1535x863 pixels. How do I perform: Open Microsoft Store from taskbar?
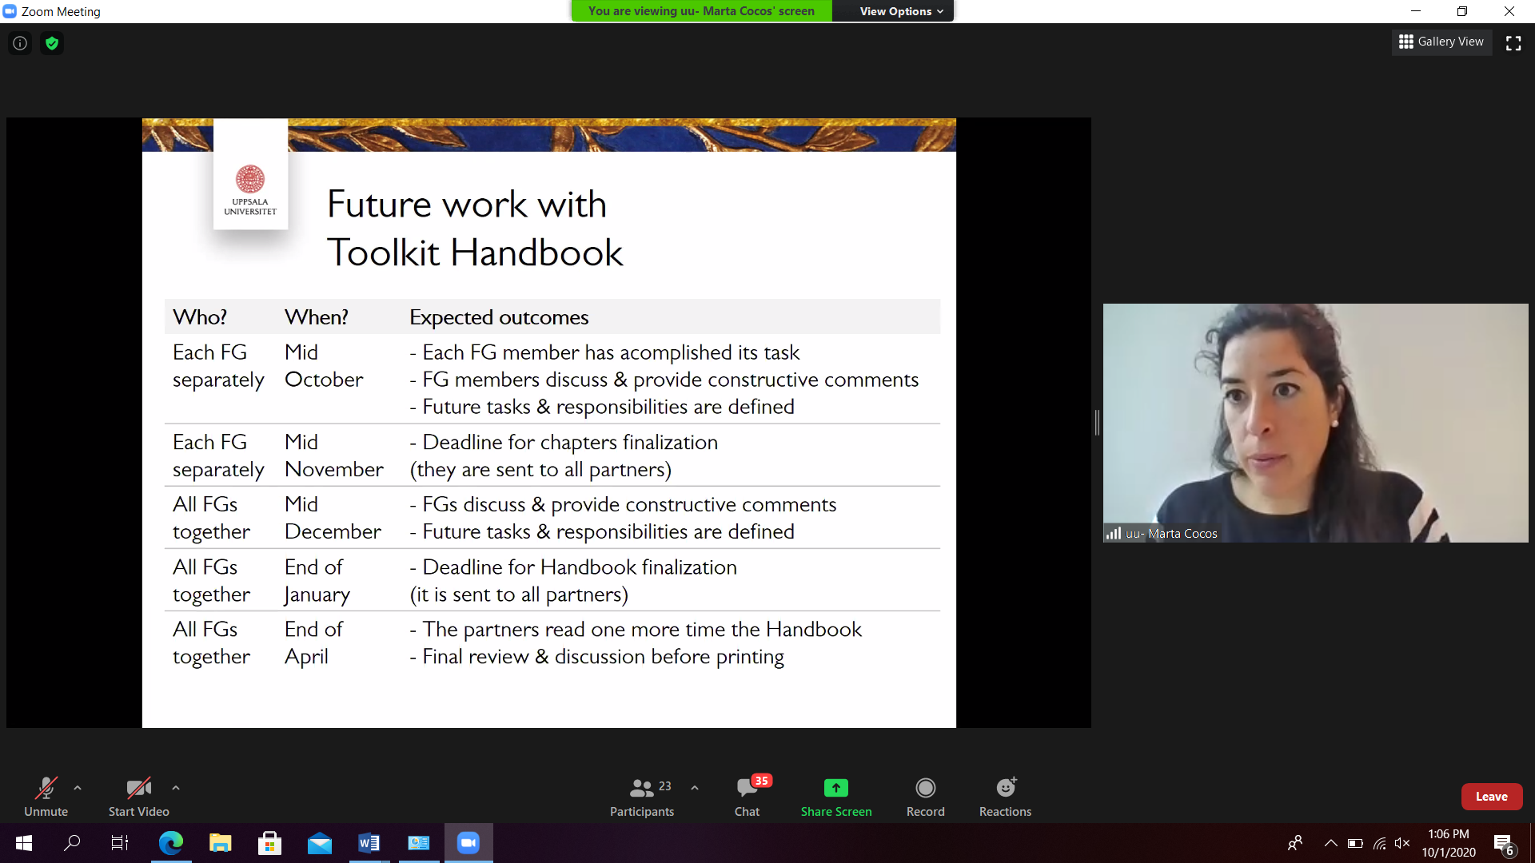tap(269, 843)
